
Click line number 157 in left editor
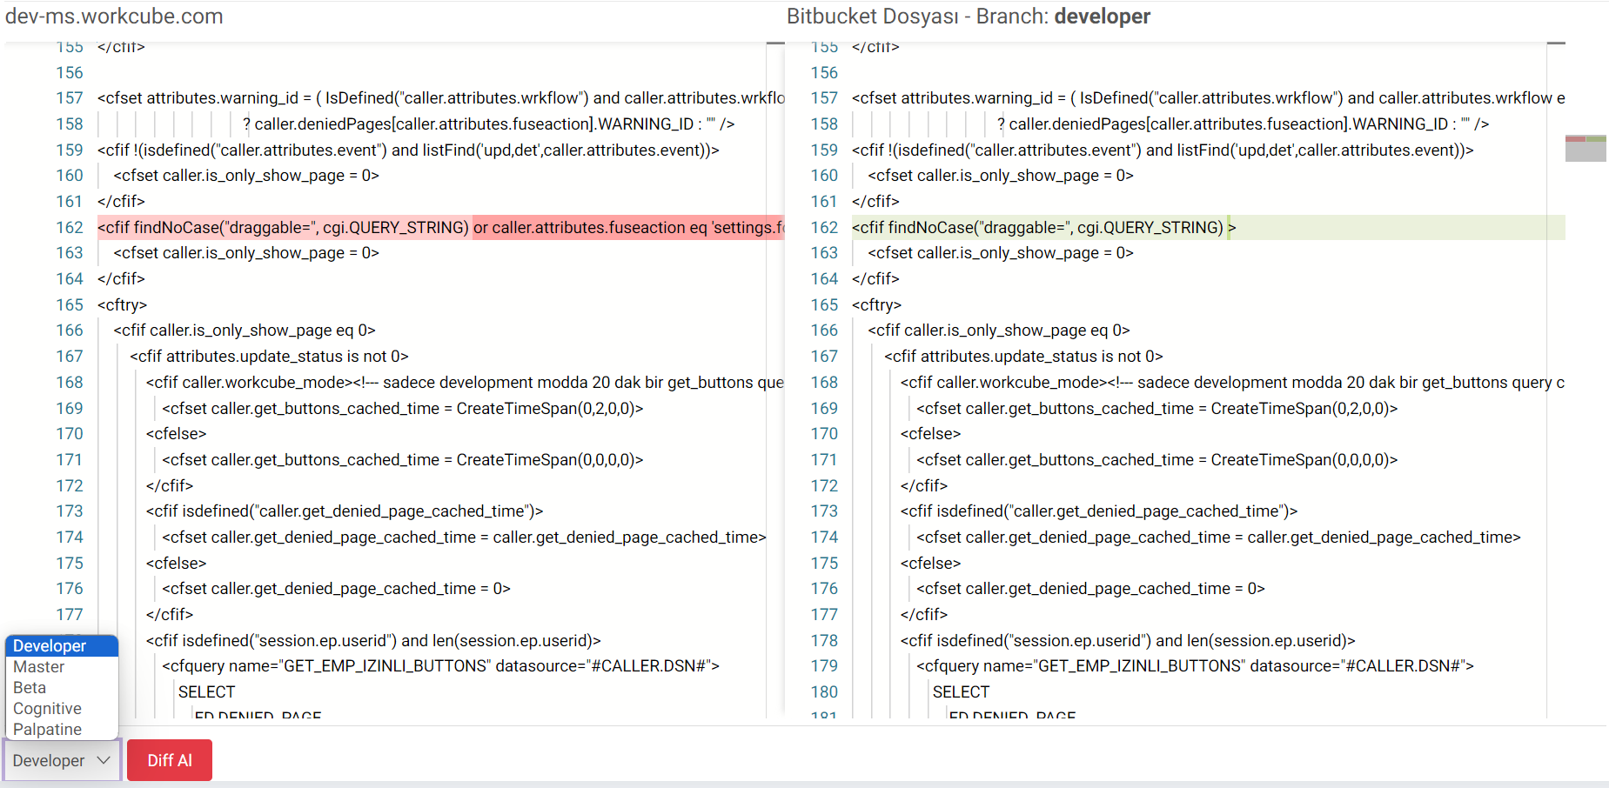(x=70, y=98)
